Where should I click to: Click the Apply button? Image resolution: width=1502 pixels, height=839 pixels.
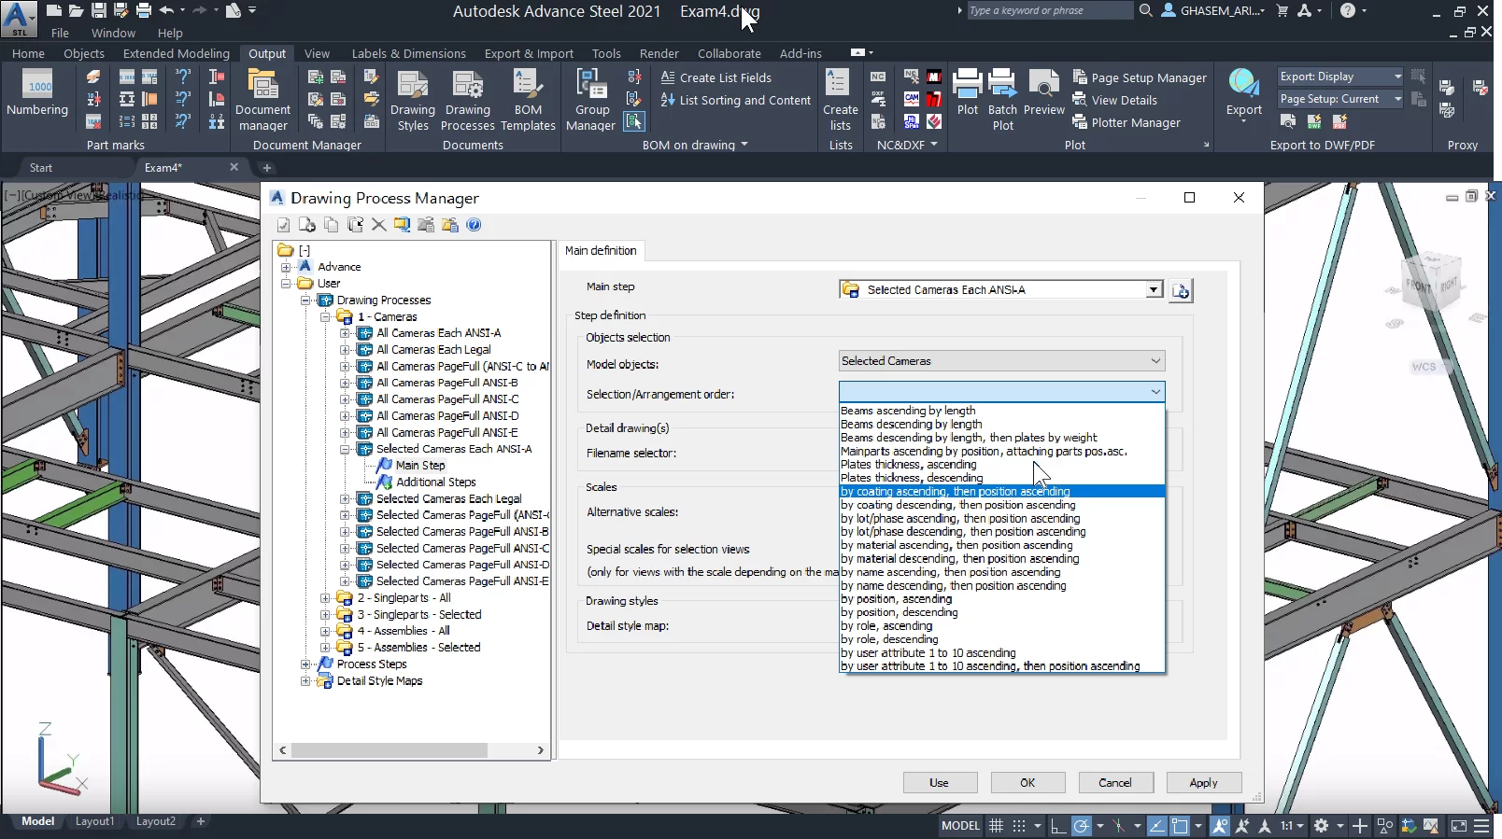[x=1203, y=783]
